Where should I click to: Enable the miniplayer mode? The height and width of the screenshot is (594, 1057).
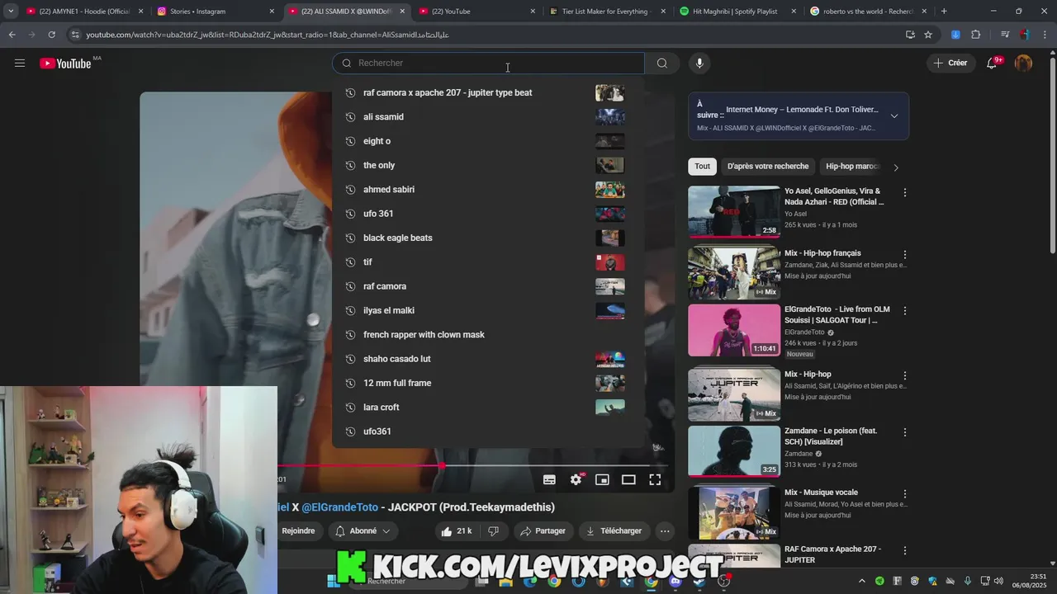click(x=602, y=479)
